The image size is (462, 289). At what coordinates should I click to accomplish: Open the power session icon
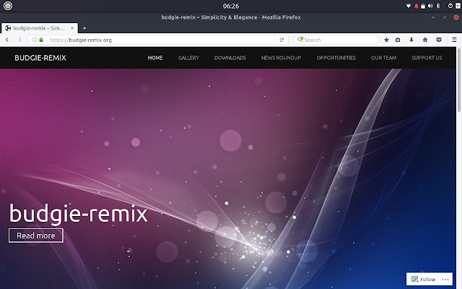pyautogui.click(x=450, y=6)
